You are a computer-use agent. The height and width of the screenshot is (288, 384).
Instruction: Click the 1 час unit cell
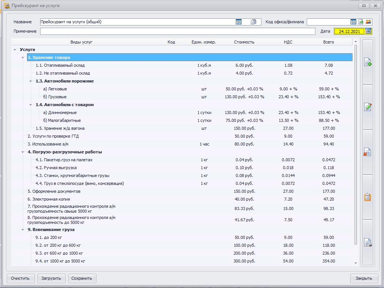(204, 144)
